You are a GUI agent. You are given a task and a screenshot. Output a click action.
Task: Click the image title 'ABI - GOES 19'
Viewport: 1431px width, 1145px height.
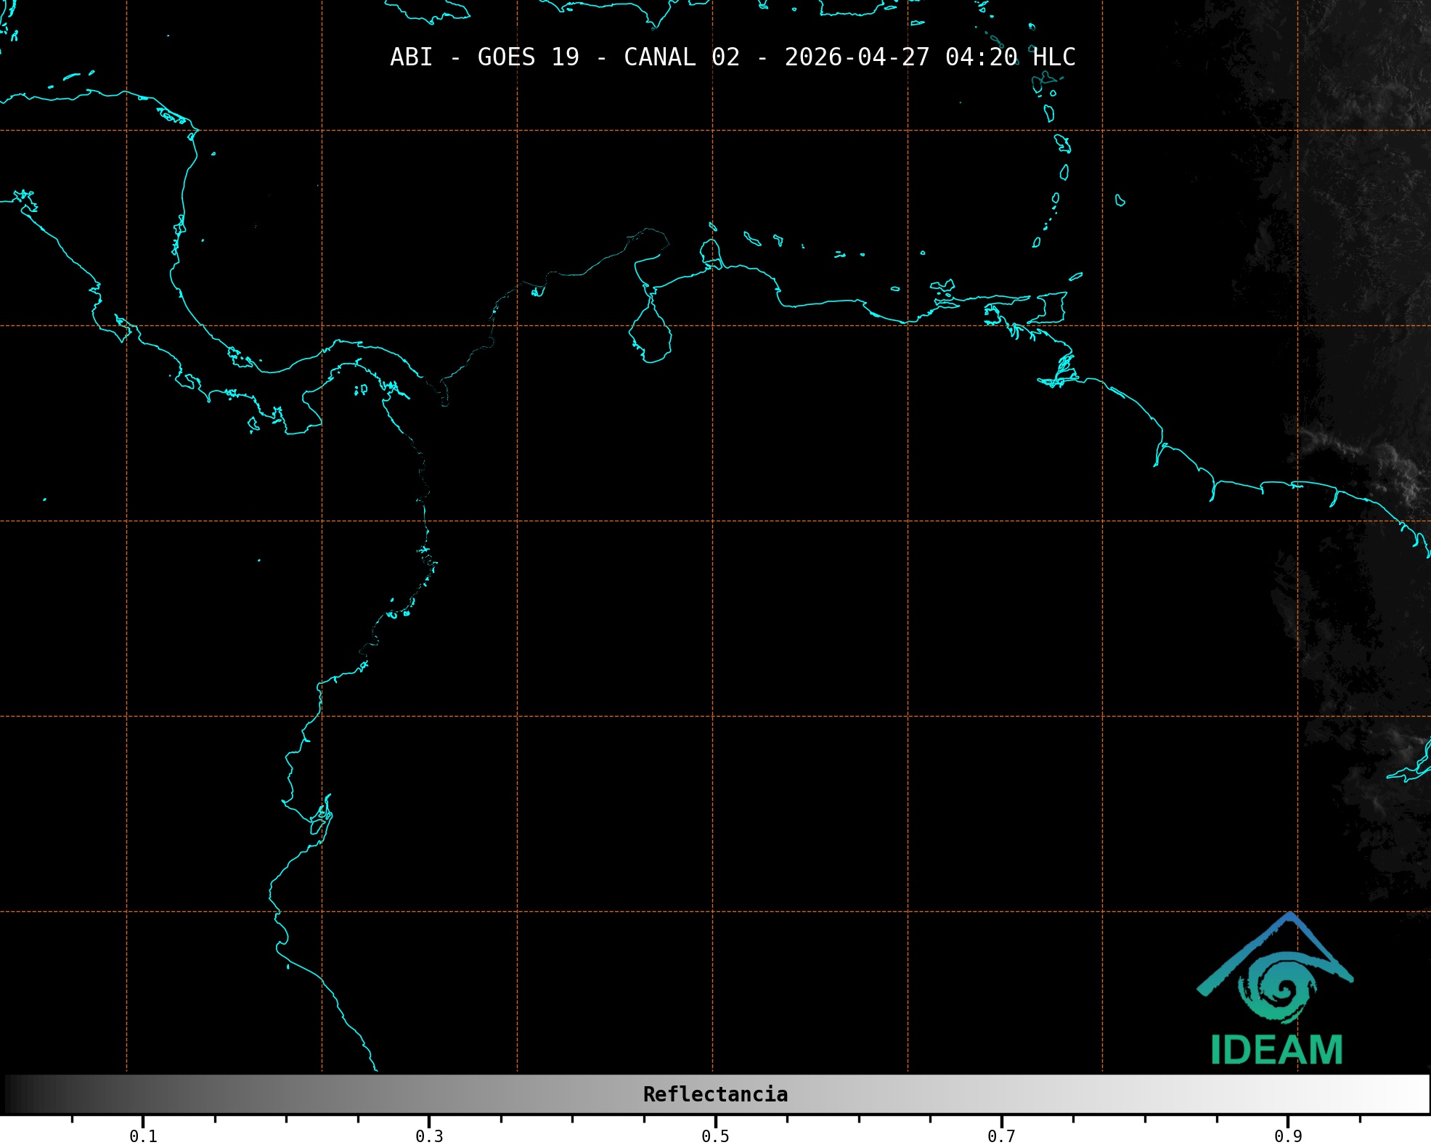484,57
